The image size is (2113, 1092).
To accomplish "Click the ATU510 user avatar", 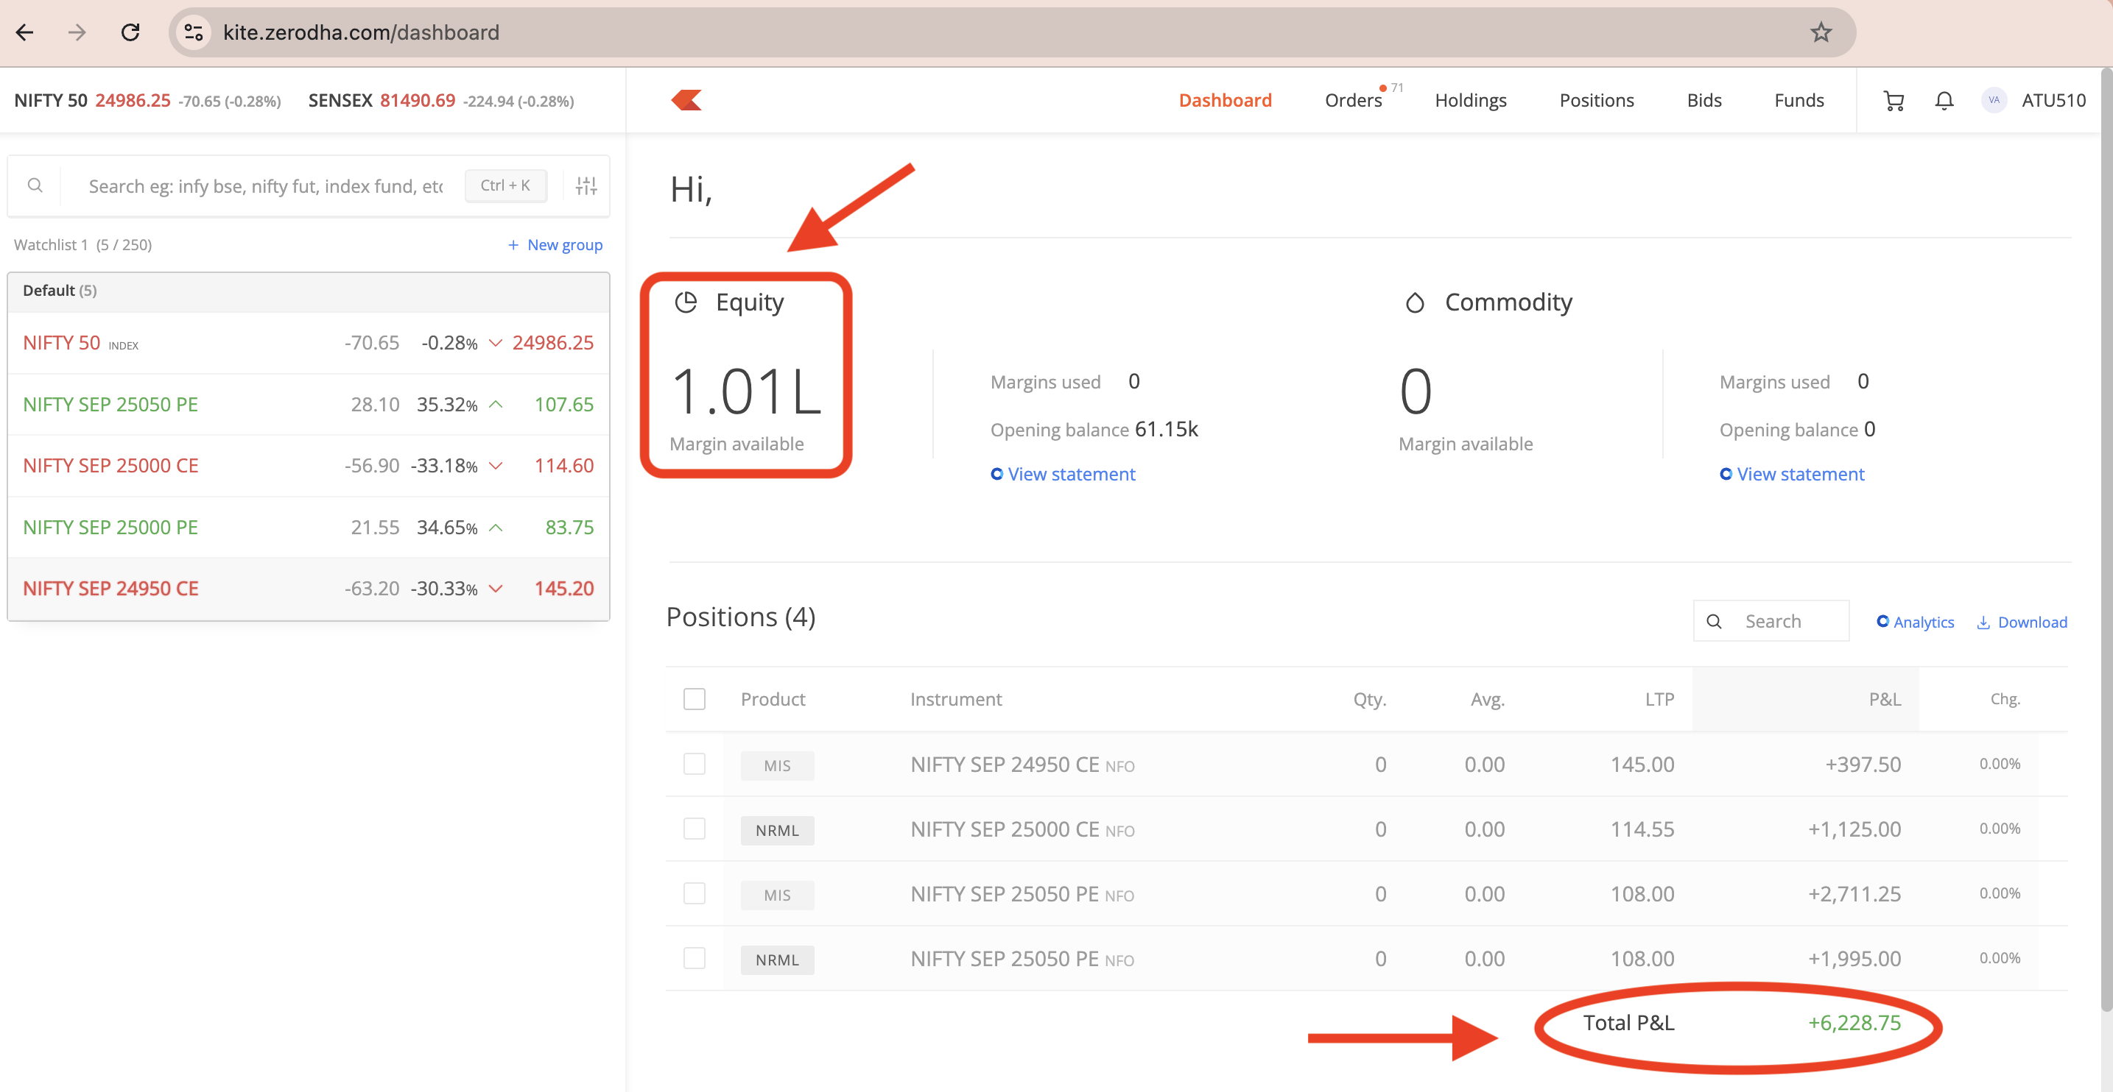I will [x=1993, y=100].
